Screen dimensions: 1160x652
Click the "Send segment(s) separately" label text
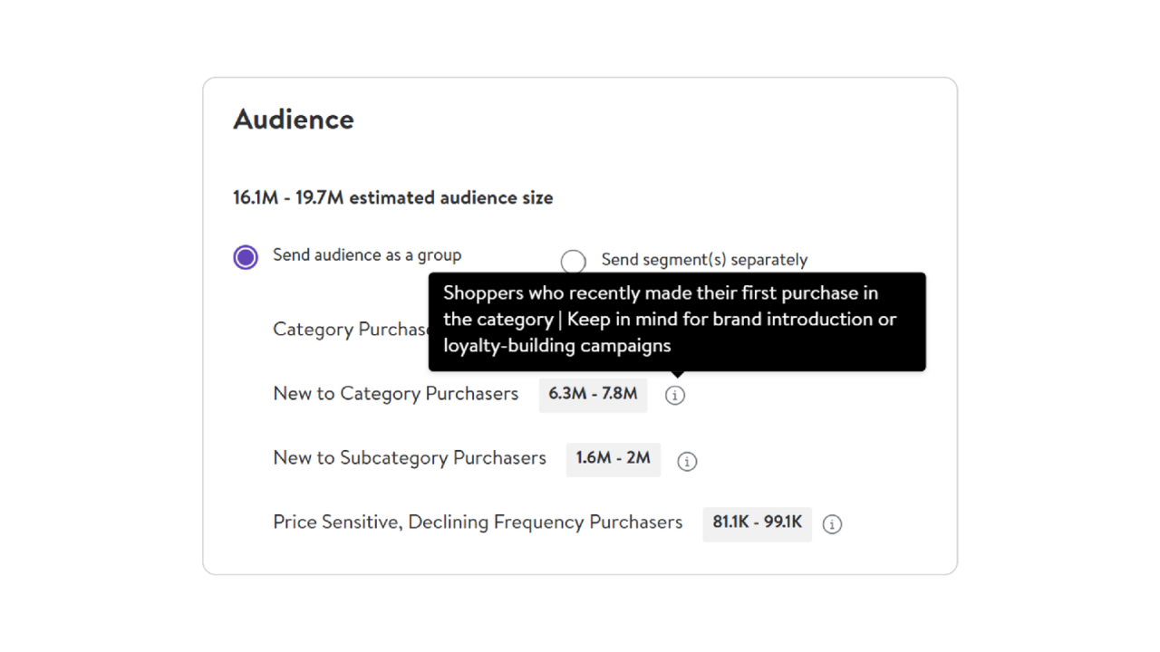(x=704, y=261)
